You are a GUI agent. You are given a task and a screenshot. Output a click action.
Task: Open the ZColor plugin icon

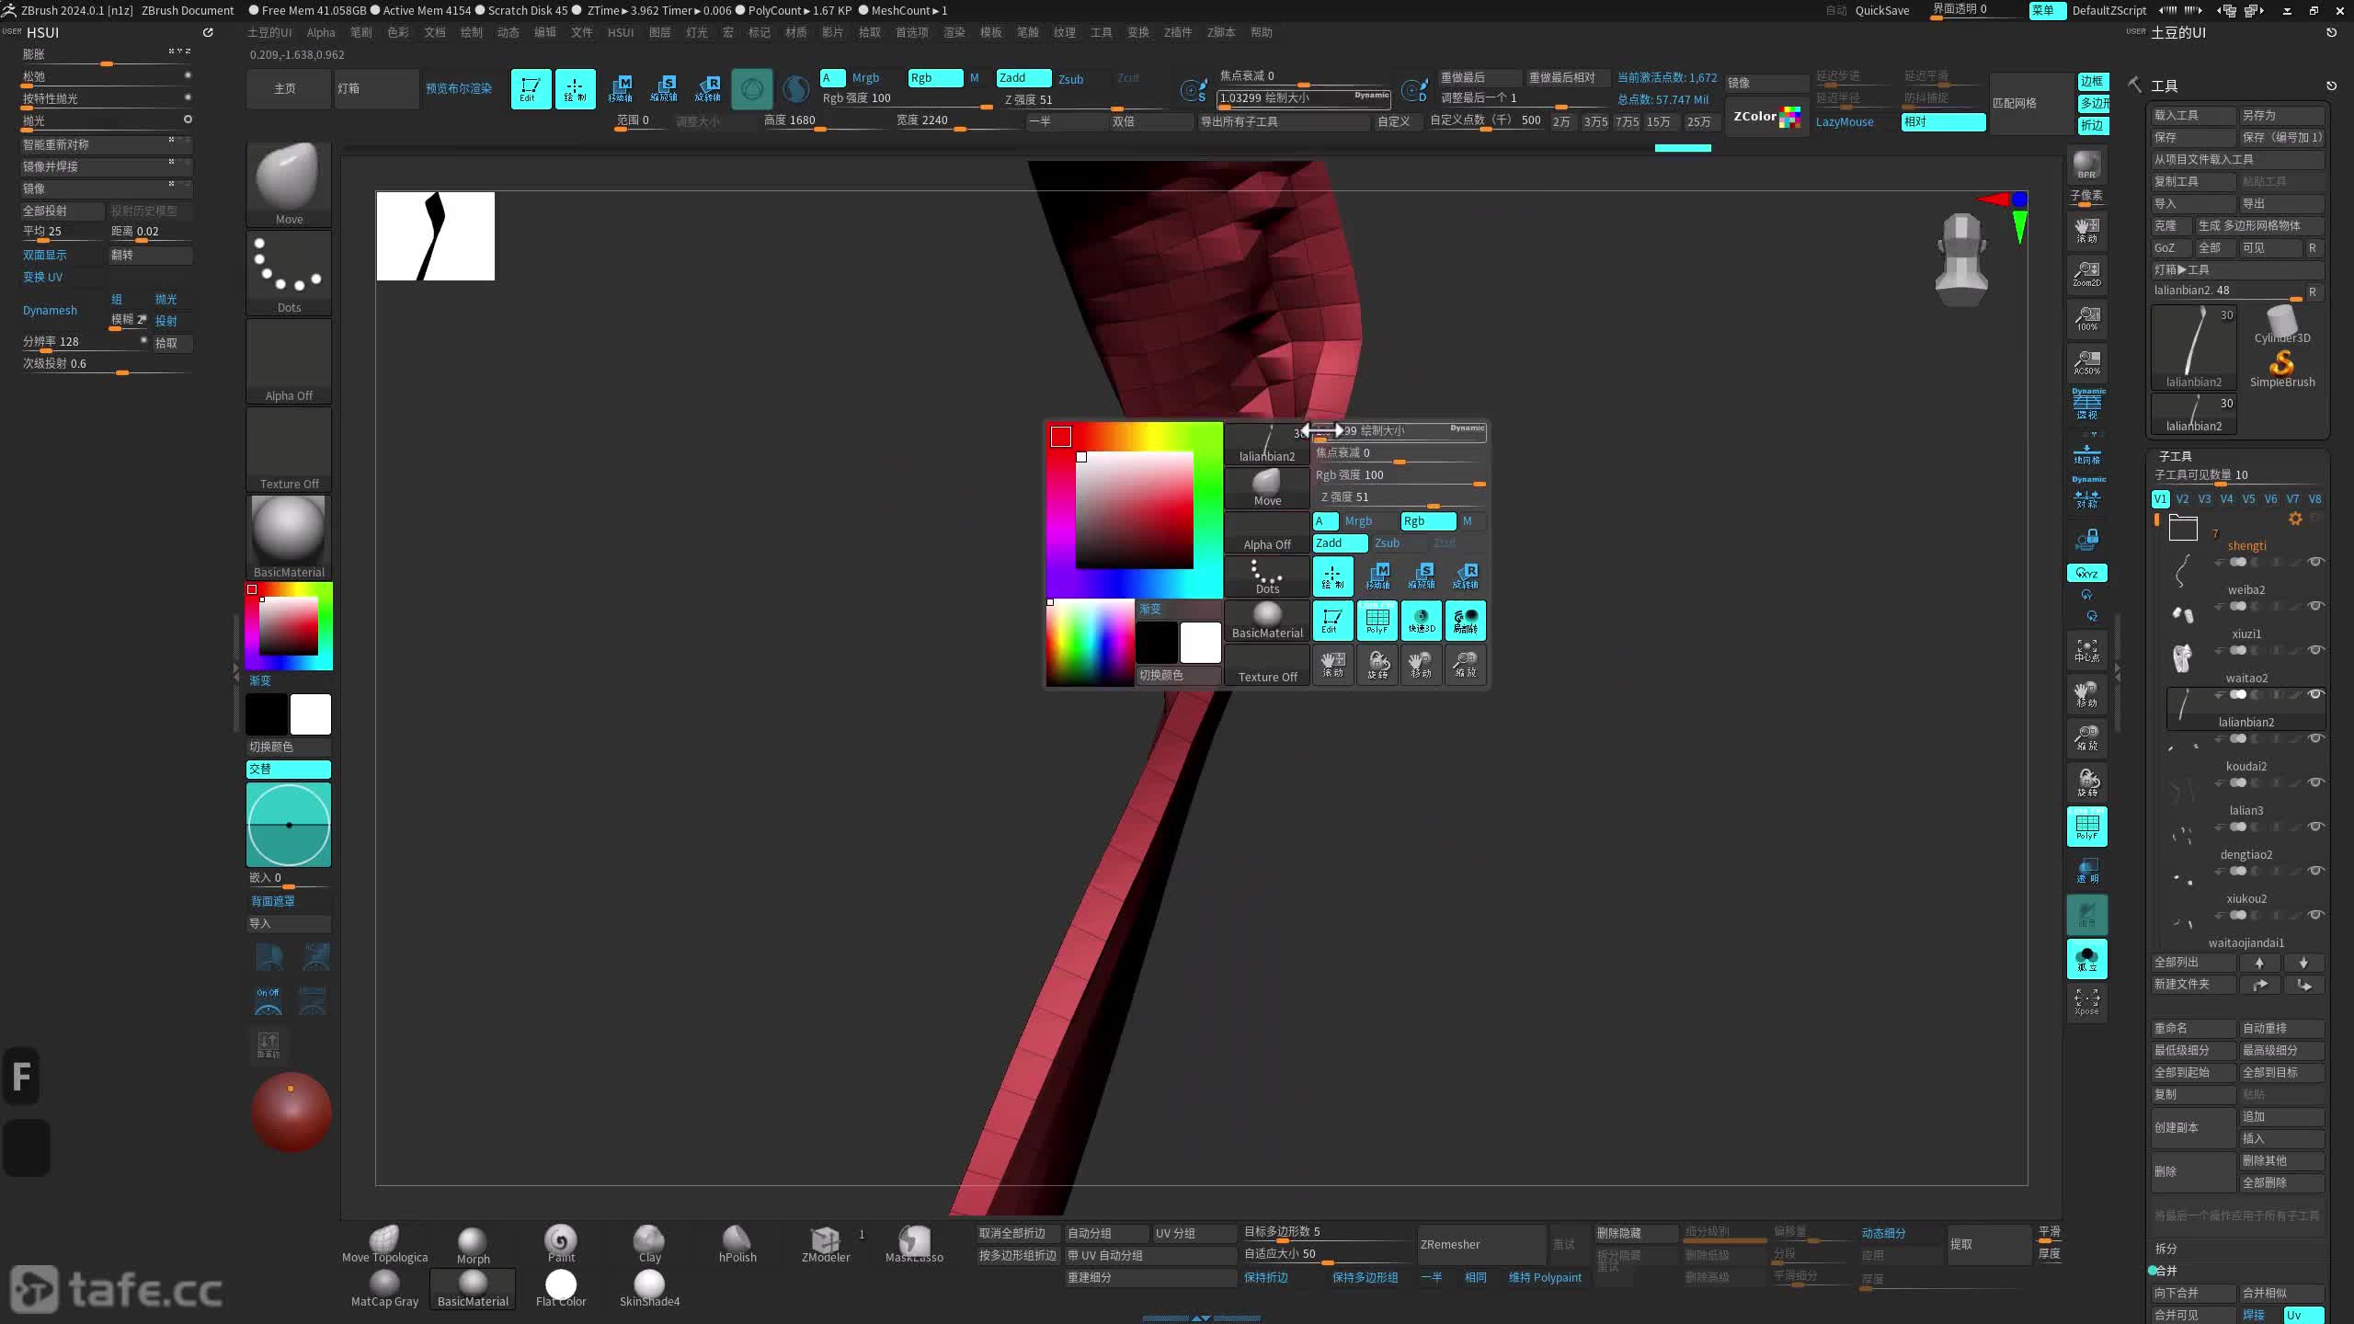point(1766,117)
